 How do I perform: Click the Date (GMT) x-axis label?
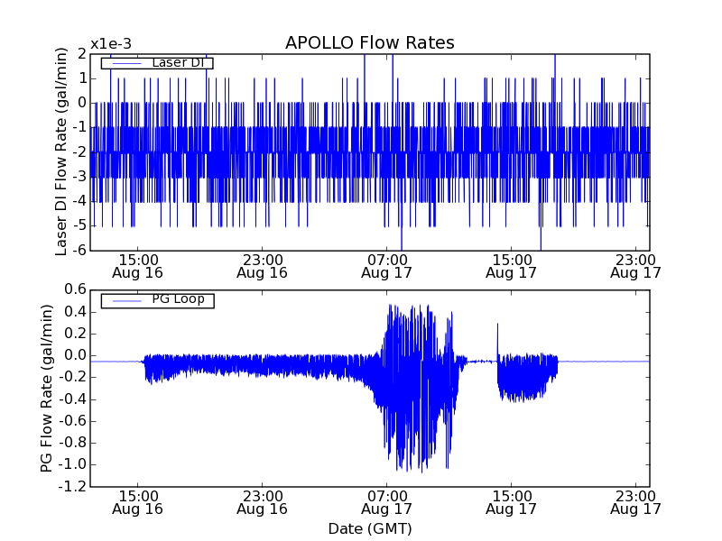coord(369,528)
